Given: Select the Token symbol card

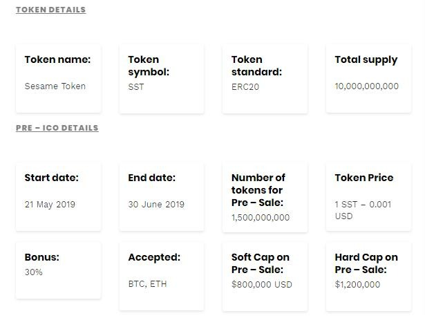Looking at the screenshot, I should (x=162, y=79).
